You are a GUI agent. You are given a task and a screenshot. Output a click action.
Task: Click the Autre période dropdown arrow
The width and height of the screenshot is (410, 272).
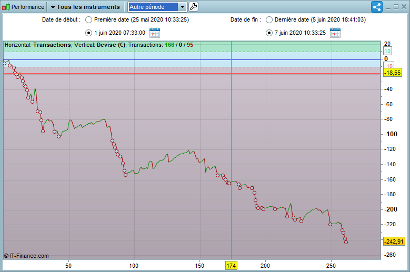182,7
